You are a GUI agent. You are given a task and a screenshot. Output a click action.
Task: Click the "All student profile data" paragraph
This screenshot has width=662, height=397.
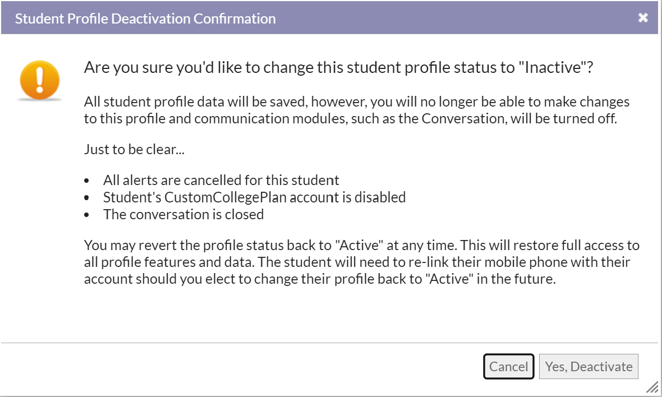coord(357,110)
